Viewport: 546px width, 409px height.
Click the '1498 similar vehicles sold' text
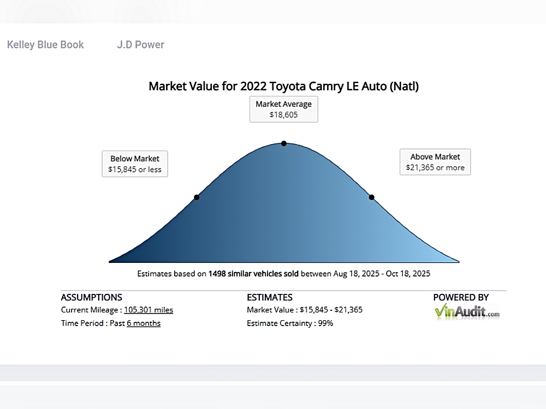pos(253,274)
